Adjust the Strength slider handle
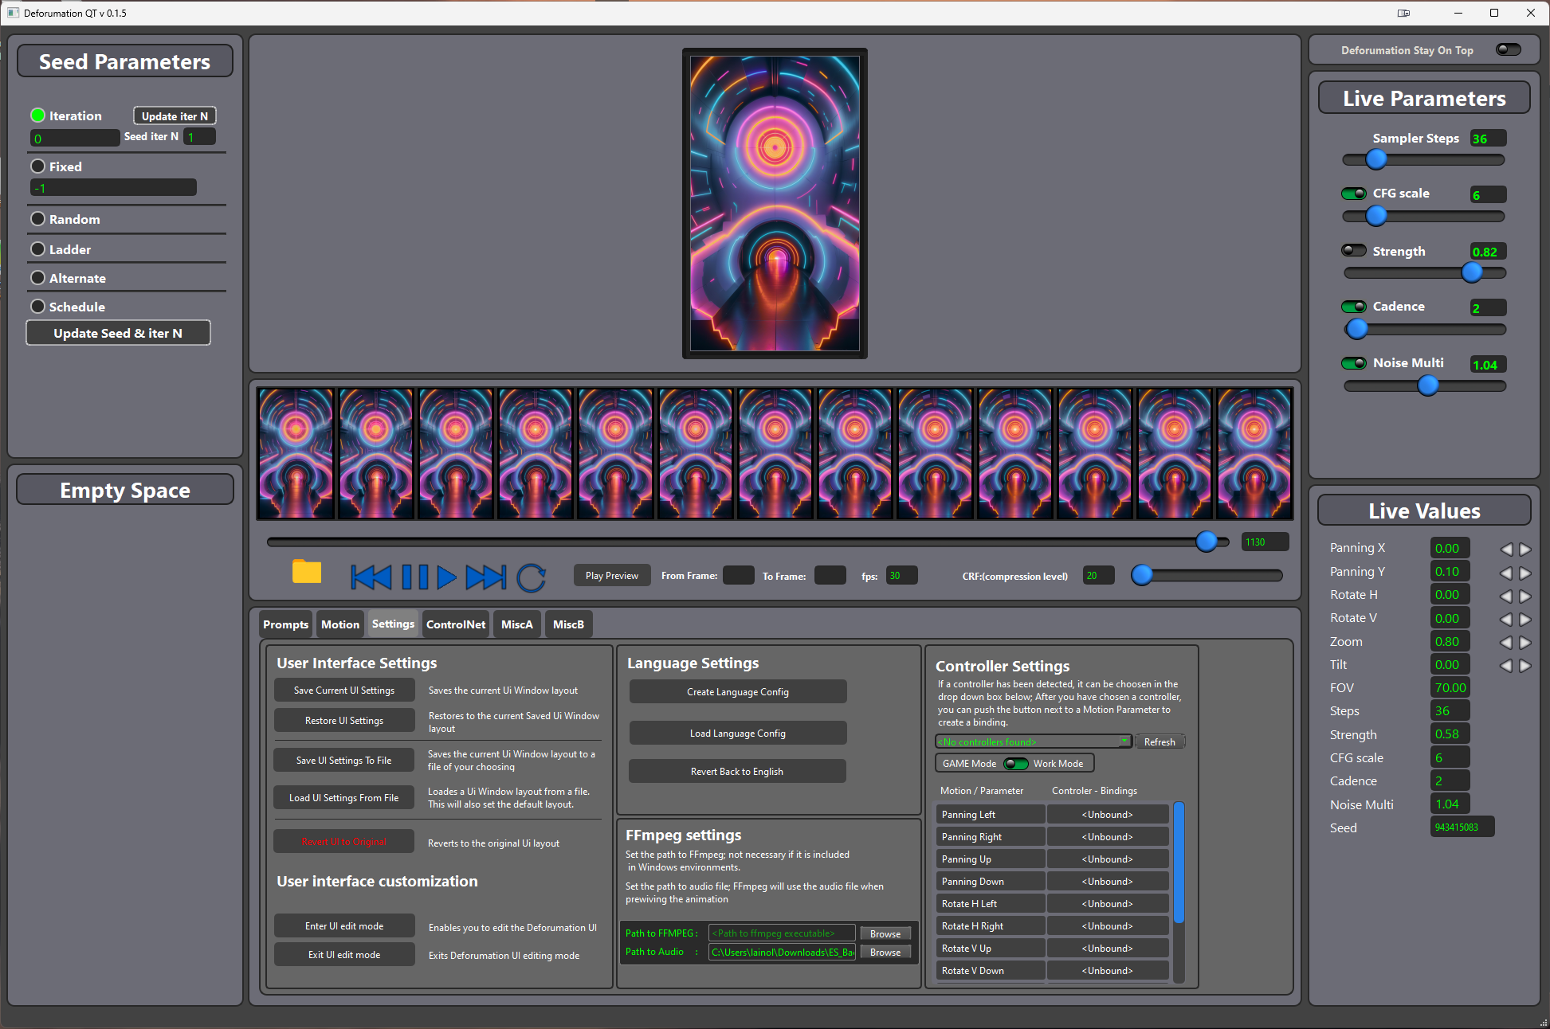Image resolution: width=1550 pixels, height=1029 pixels. point(1472,273)
